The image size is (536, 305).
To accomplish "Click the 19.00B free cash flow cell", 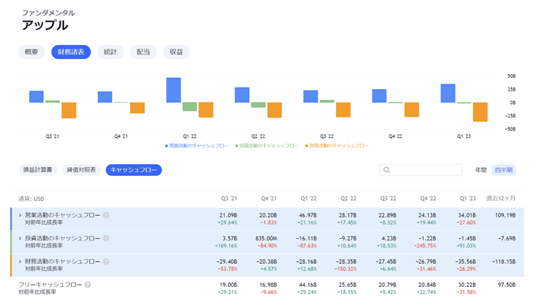I will click(229, 285).
